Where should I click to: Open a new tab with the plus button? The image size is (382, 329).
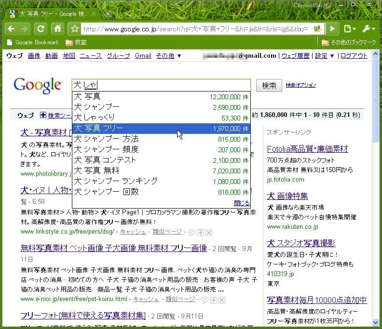coord(108,14)
